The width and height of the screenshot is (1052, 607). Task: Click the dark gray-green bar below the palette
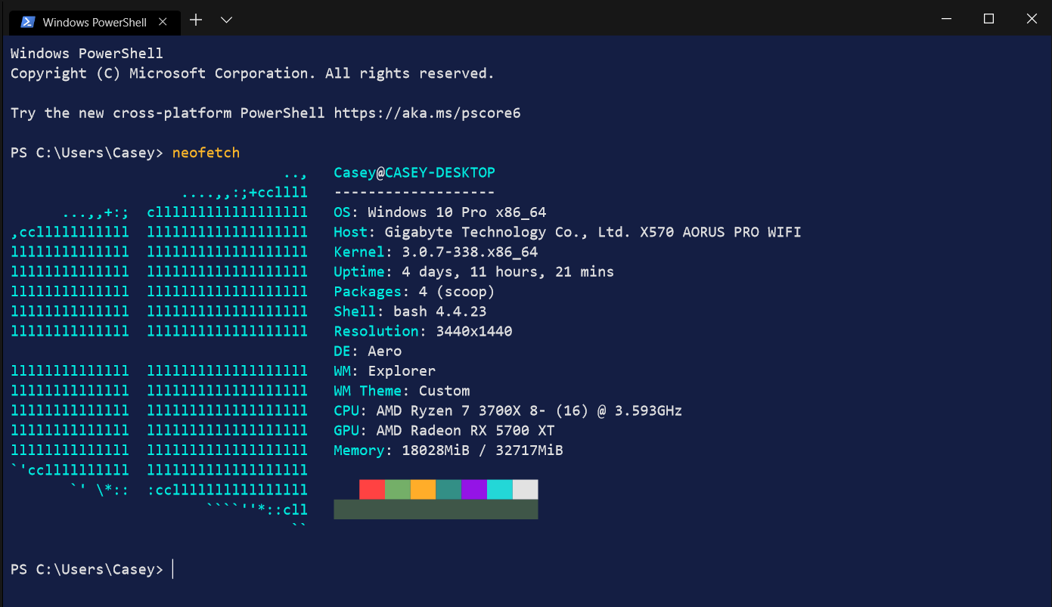(x=436, y=509)
